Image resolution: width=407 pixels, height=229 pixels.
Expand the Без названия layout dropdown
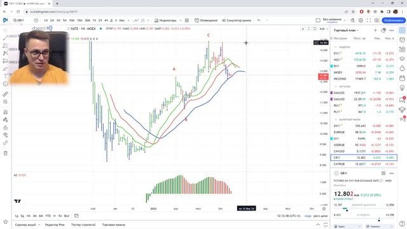[x=345, y=20]
